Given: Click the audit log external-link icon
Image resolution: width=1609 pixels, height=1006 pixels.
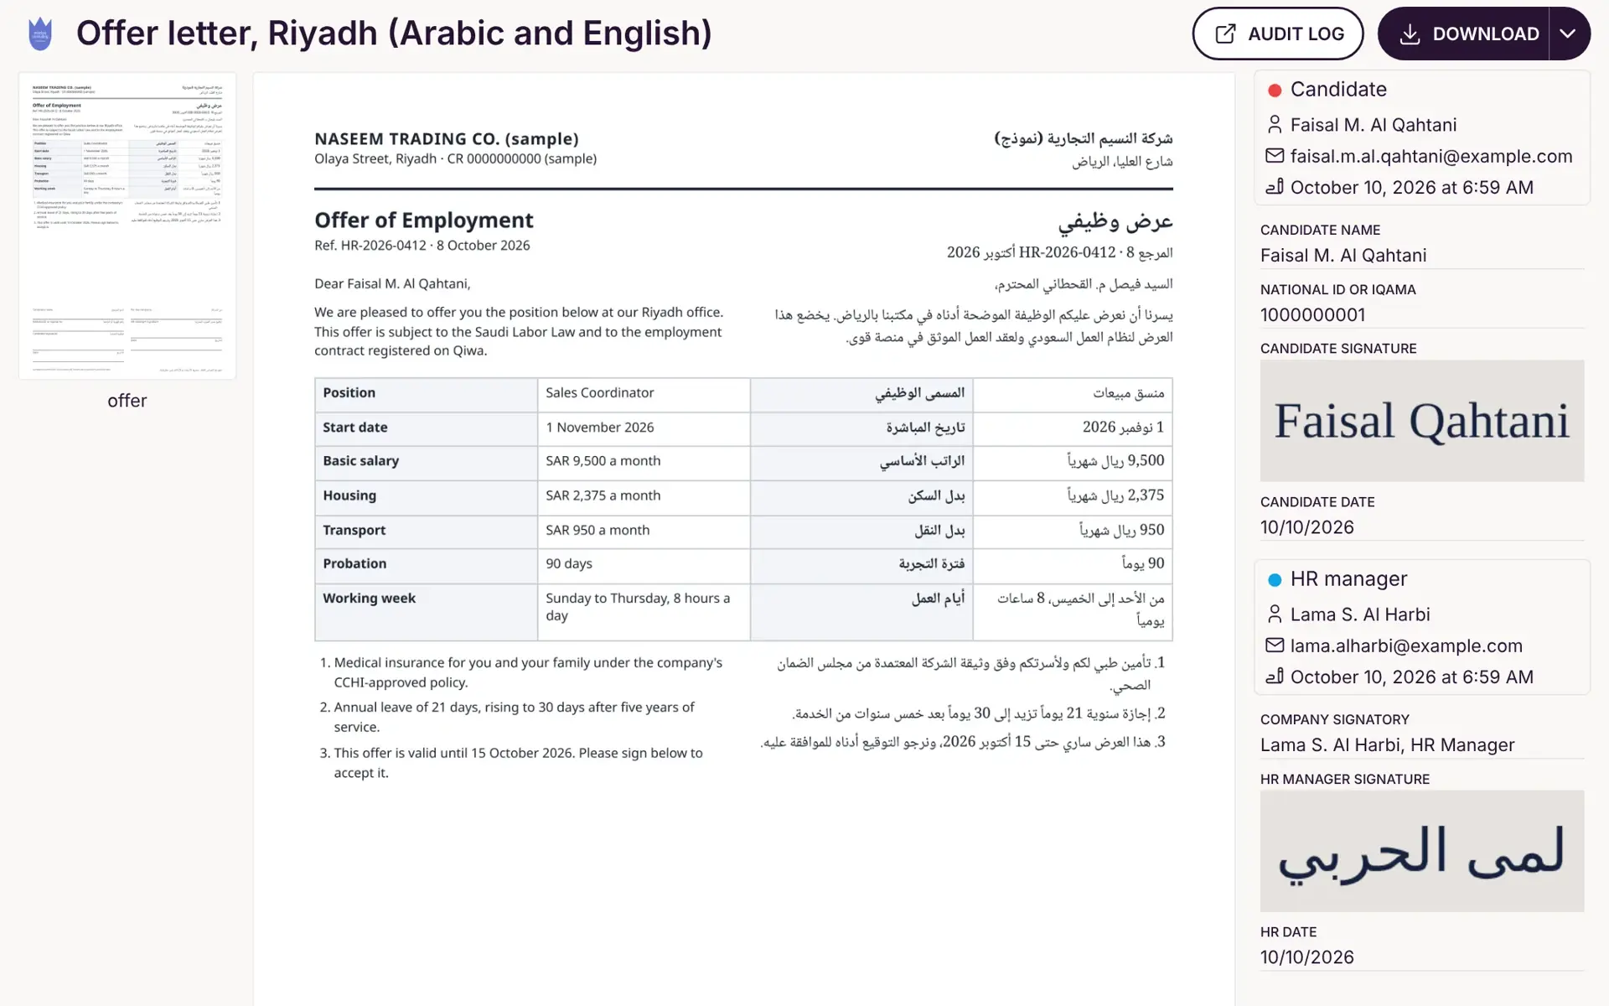Looking at the screenshot, I should 1225,34.
